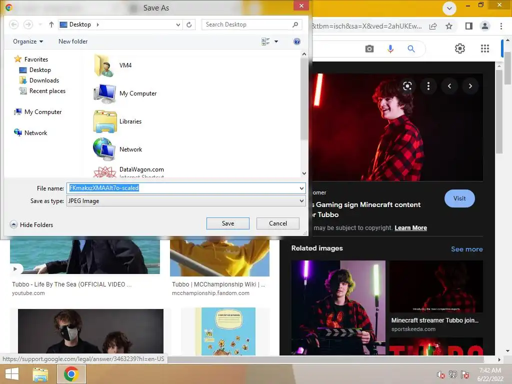The height and width of the screenshot is (384, 512).
Task: Open the MCChampionship Wiki result thumbnail
Action: tap(220, 258)
